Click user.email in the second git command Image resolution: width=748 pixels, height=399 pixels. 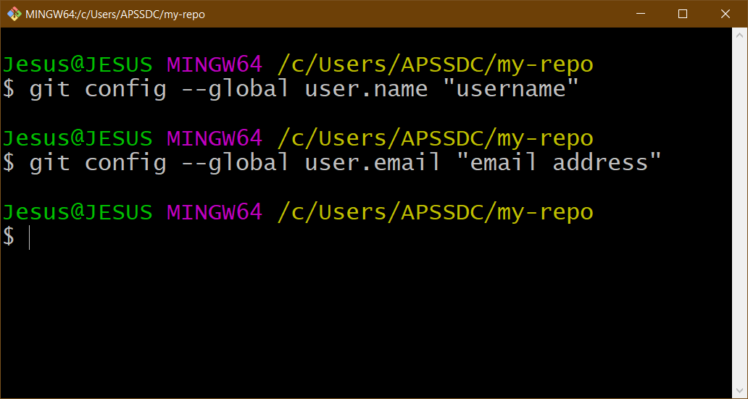(372, 162)
